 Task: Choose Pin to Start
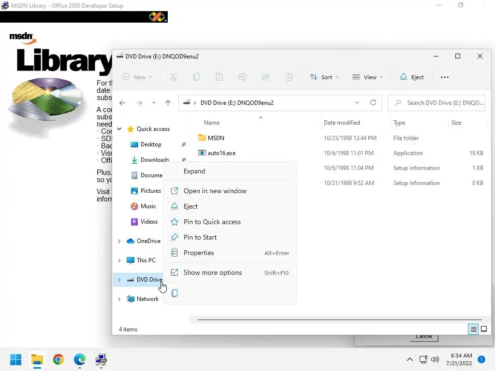(x=230, y=237)
